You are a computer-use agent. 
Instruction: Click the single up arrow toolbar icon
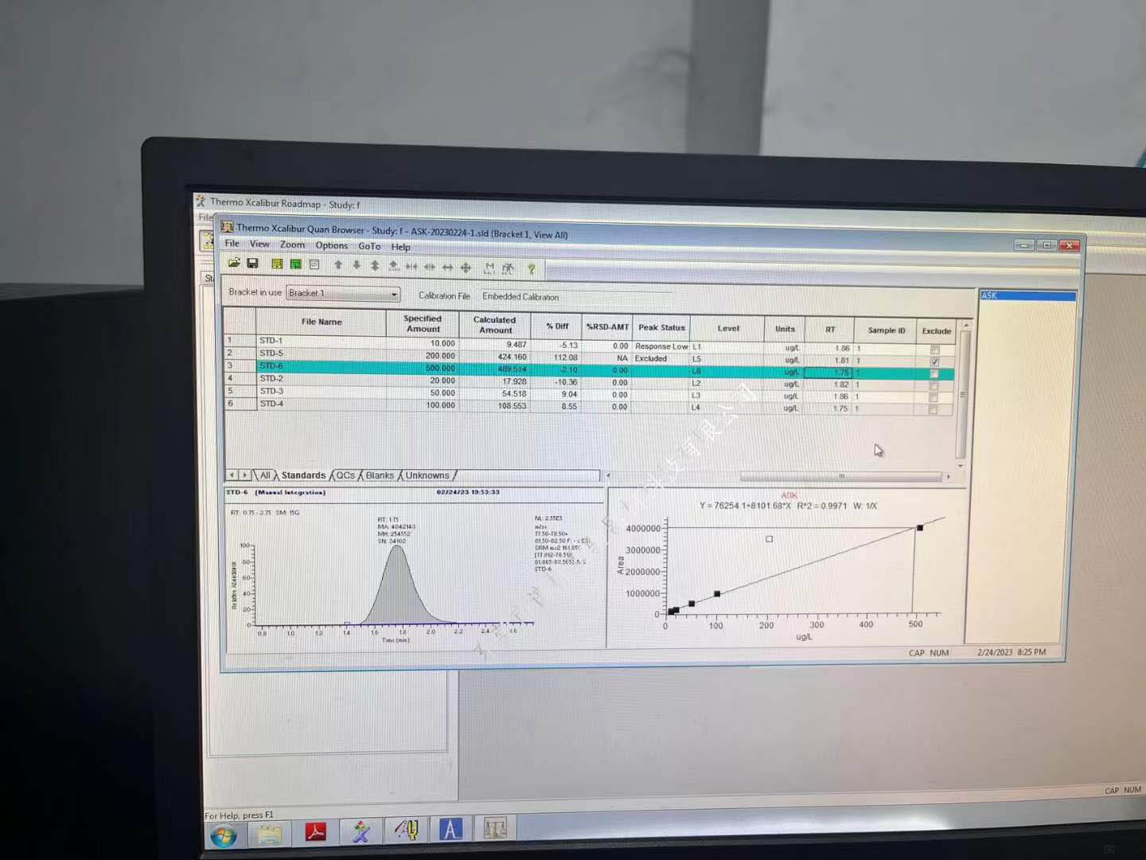coord(338,265)
